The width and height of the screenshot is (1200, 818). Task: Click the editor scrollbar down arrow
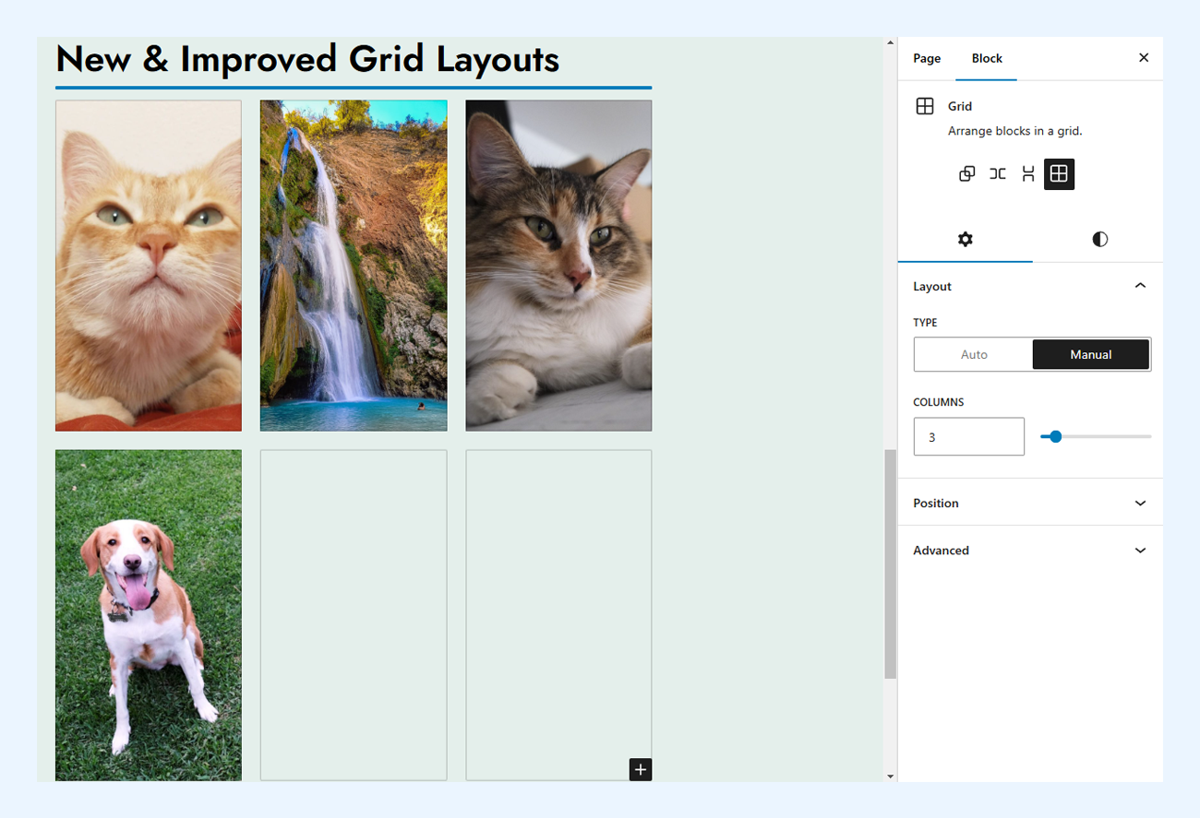coord(890,777)
